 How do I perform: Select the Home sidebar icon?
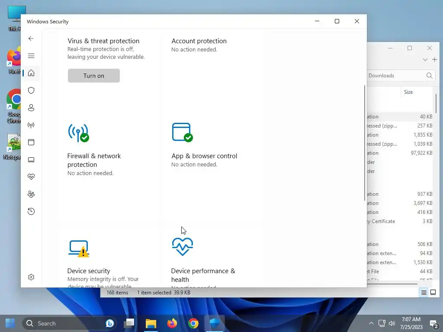31,73
